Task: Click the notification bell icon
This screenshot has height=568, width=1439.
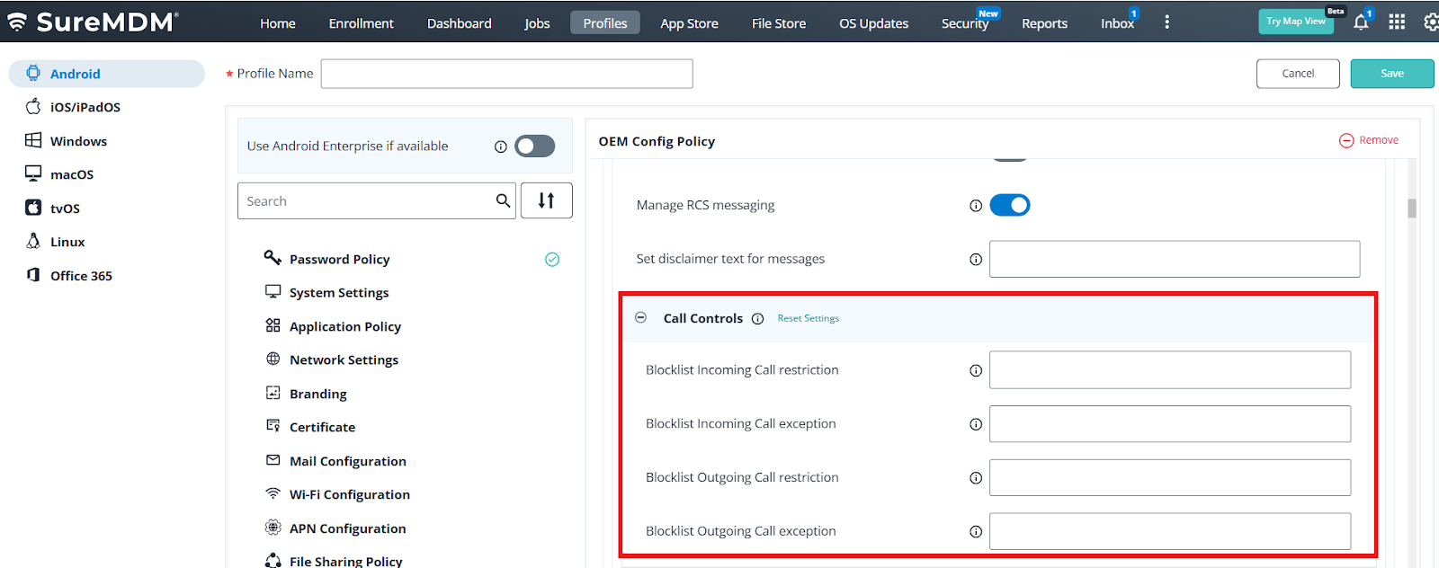Action: [1361, 22]
